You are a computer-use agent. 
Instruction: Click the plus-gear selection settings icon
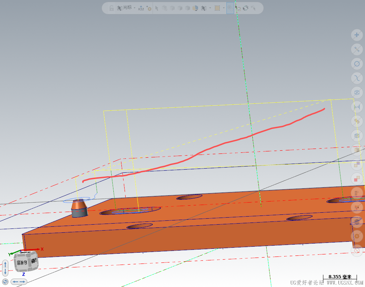pyautogui.click(x=149, y=8)
